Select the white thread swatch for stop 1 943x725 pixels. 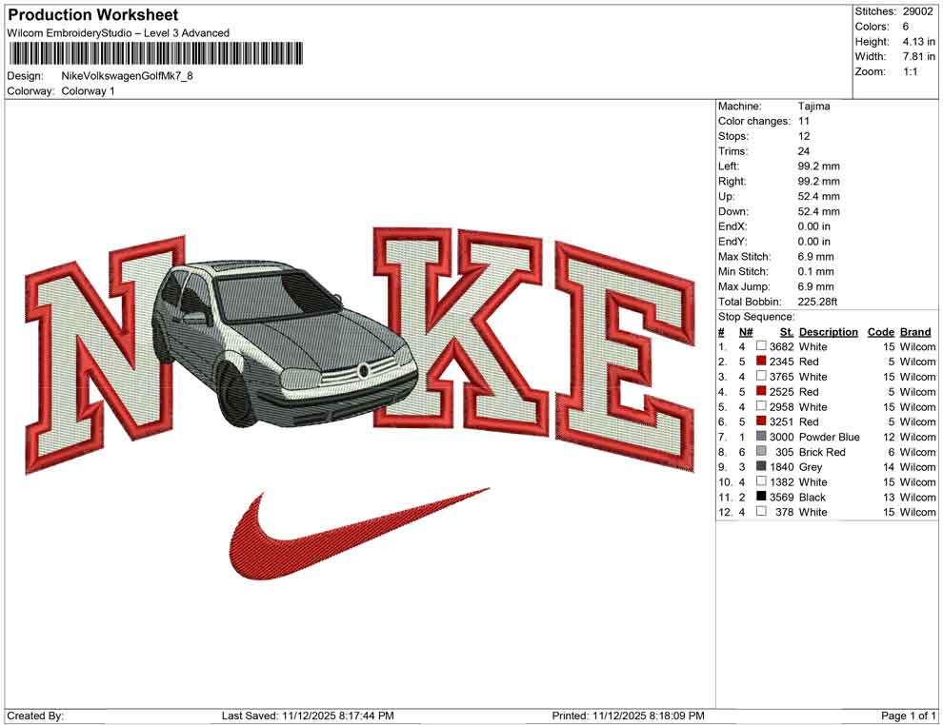[x=759, y=346]
